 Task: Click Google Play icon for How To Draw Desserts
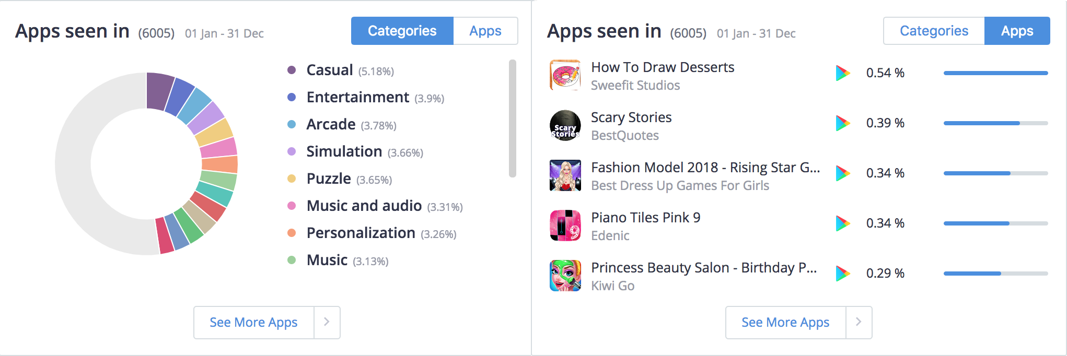coord(843,73)
